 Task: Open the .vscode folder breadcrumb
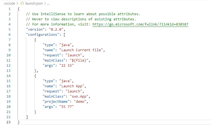click(9, 4)
